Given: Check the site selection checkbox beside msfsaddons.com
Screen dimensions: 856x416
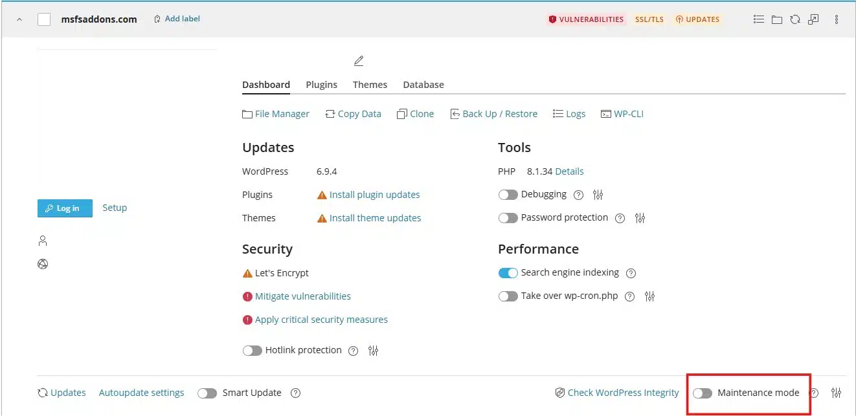Looking at the screenshot, I should point(43,19).
